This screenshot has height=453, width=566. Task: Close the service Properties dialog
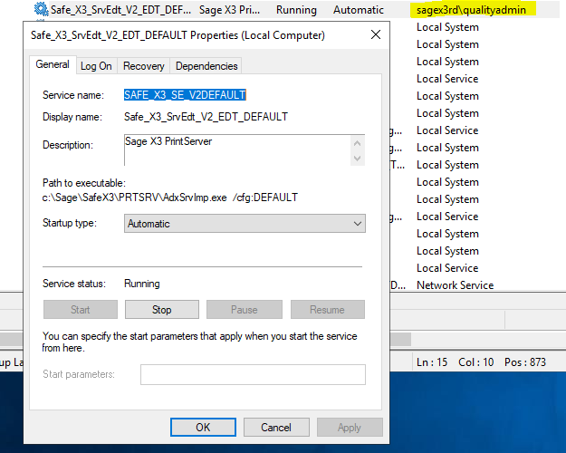tap(376, 35)
